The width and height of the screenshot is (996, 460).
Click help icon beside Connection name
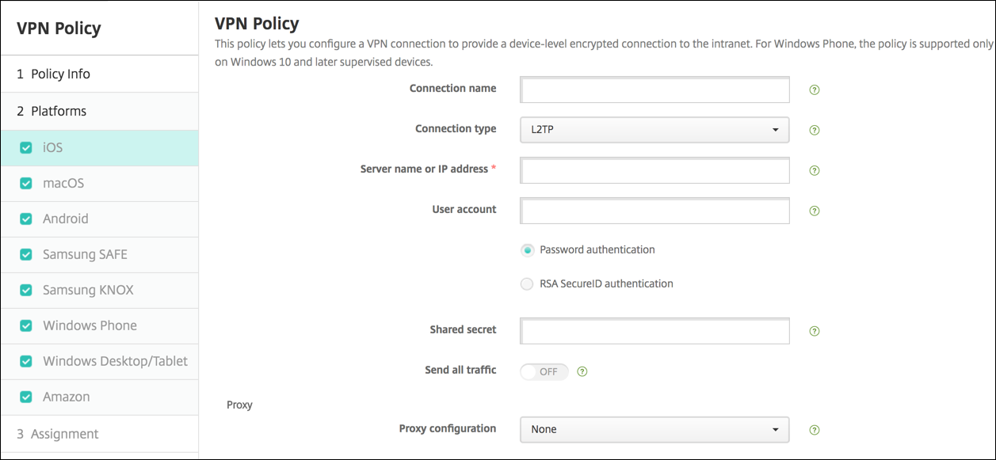point(815,90)
